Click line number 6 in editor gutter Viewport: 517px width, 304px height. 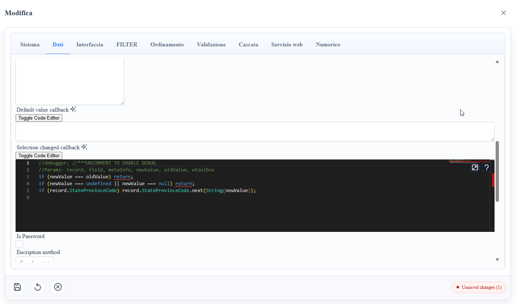[x=28, y=197]
